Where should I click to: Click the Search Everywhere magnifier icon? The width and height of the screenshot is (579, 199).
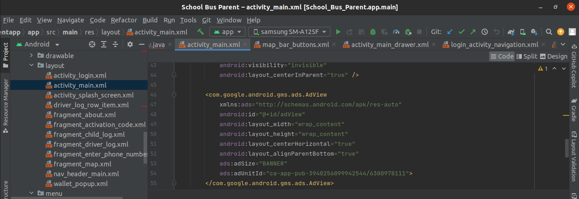coord(549,32)
